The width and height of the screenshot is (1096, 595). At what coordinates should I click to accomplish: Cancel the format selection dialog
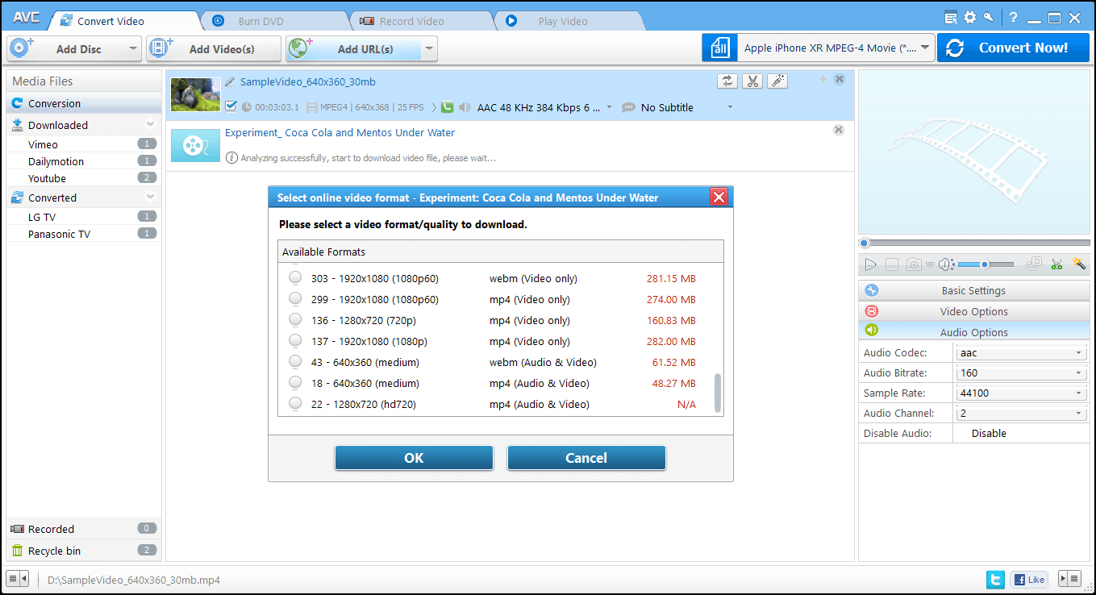[586, 457]
